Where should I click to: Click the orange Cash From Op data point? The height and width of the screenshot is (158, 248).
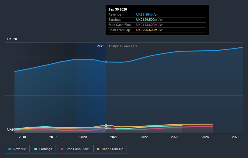point(106,125)
